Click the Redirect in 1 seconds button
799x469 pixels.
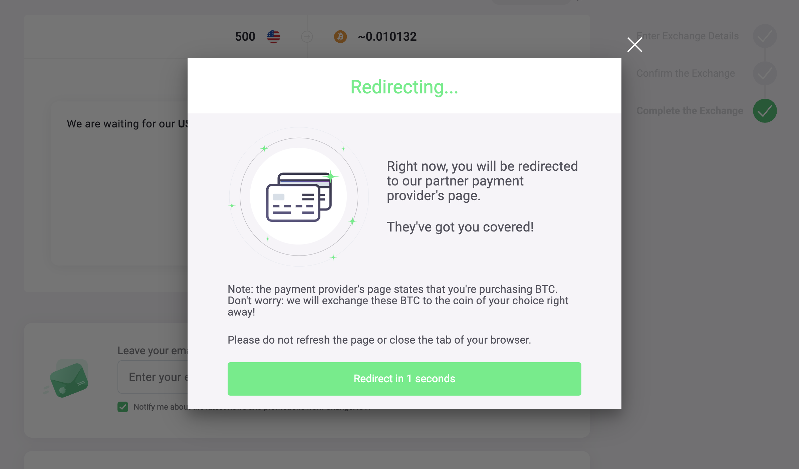[404, 379]
